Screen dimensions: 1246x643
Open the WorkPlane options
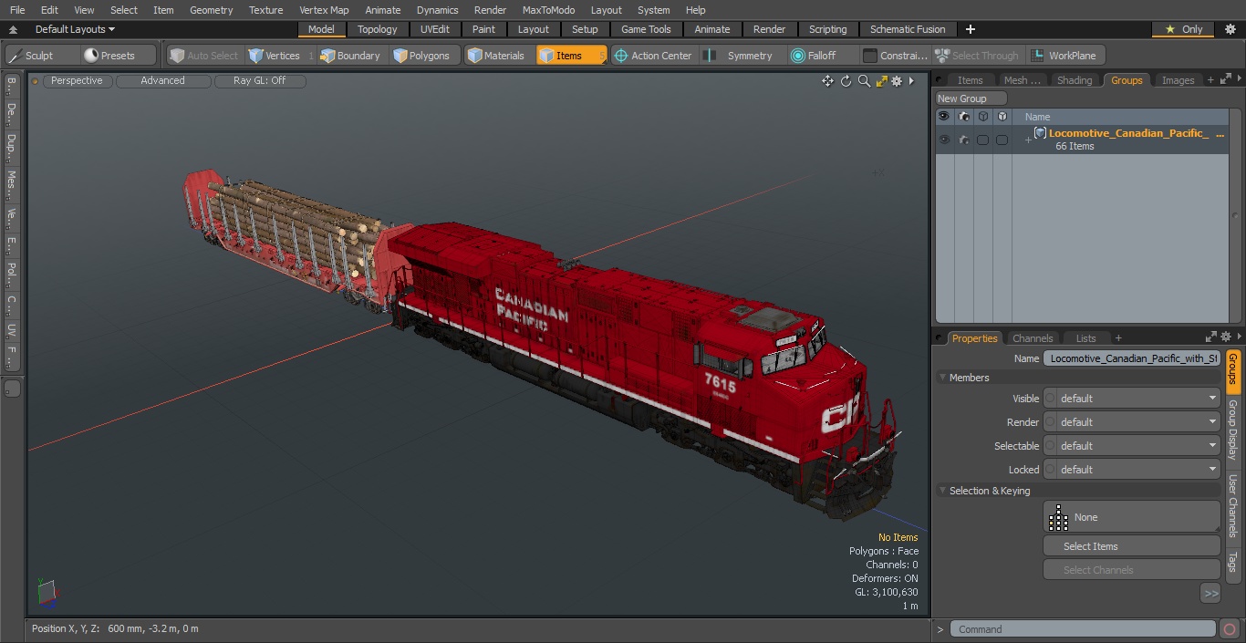point(1064,56)
